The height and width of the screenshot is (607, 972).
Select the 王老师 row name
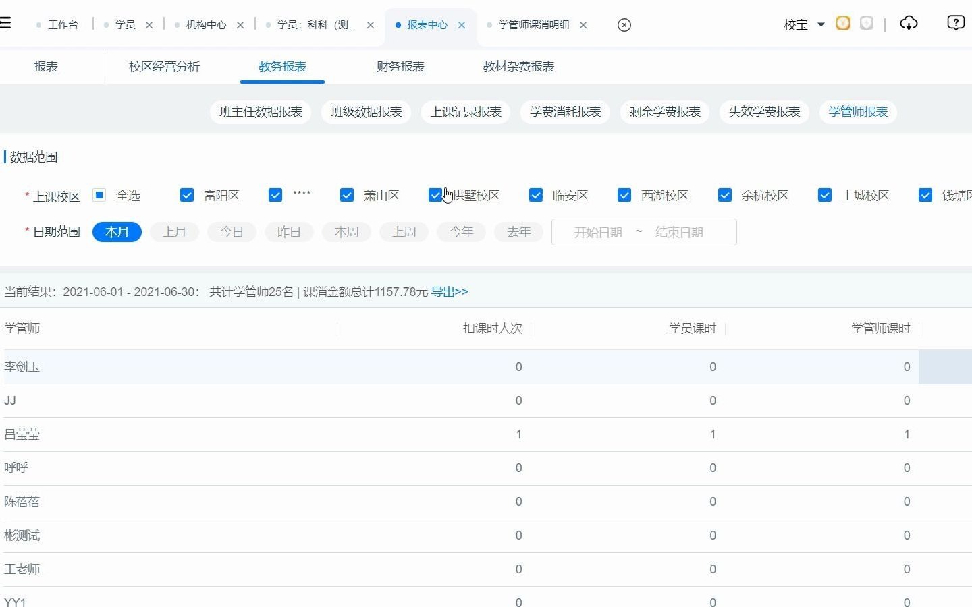[22, 569]
